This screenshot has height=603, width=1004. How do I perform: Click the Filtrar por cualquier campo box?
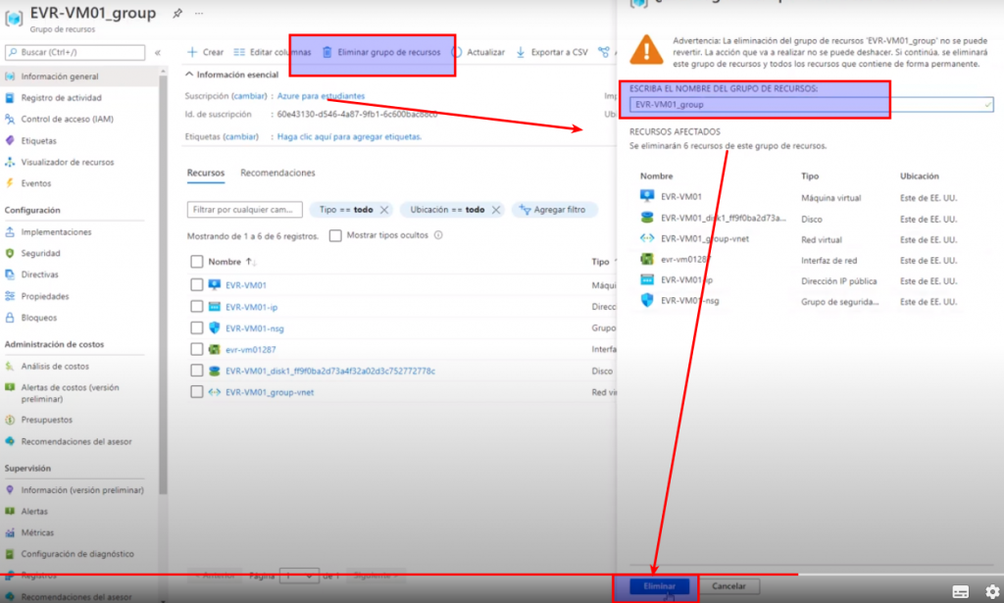(x=244, y=209)
